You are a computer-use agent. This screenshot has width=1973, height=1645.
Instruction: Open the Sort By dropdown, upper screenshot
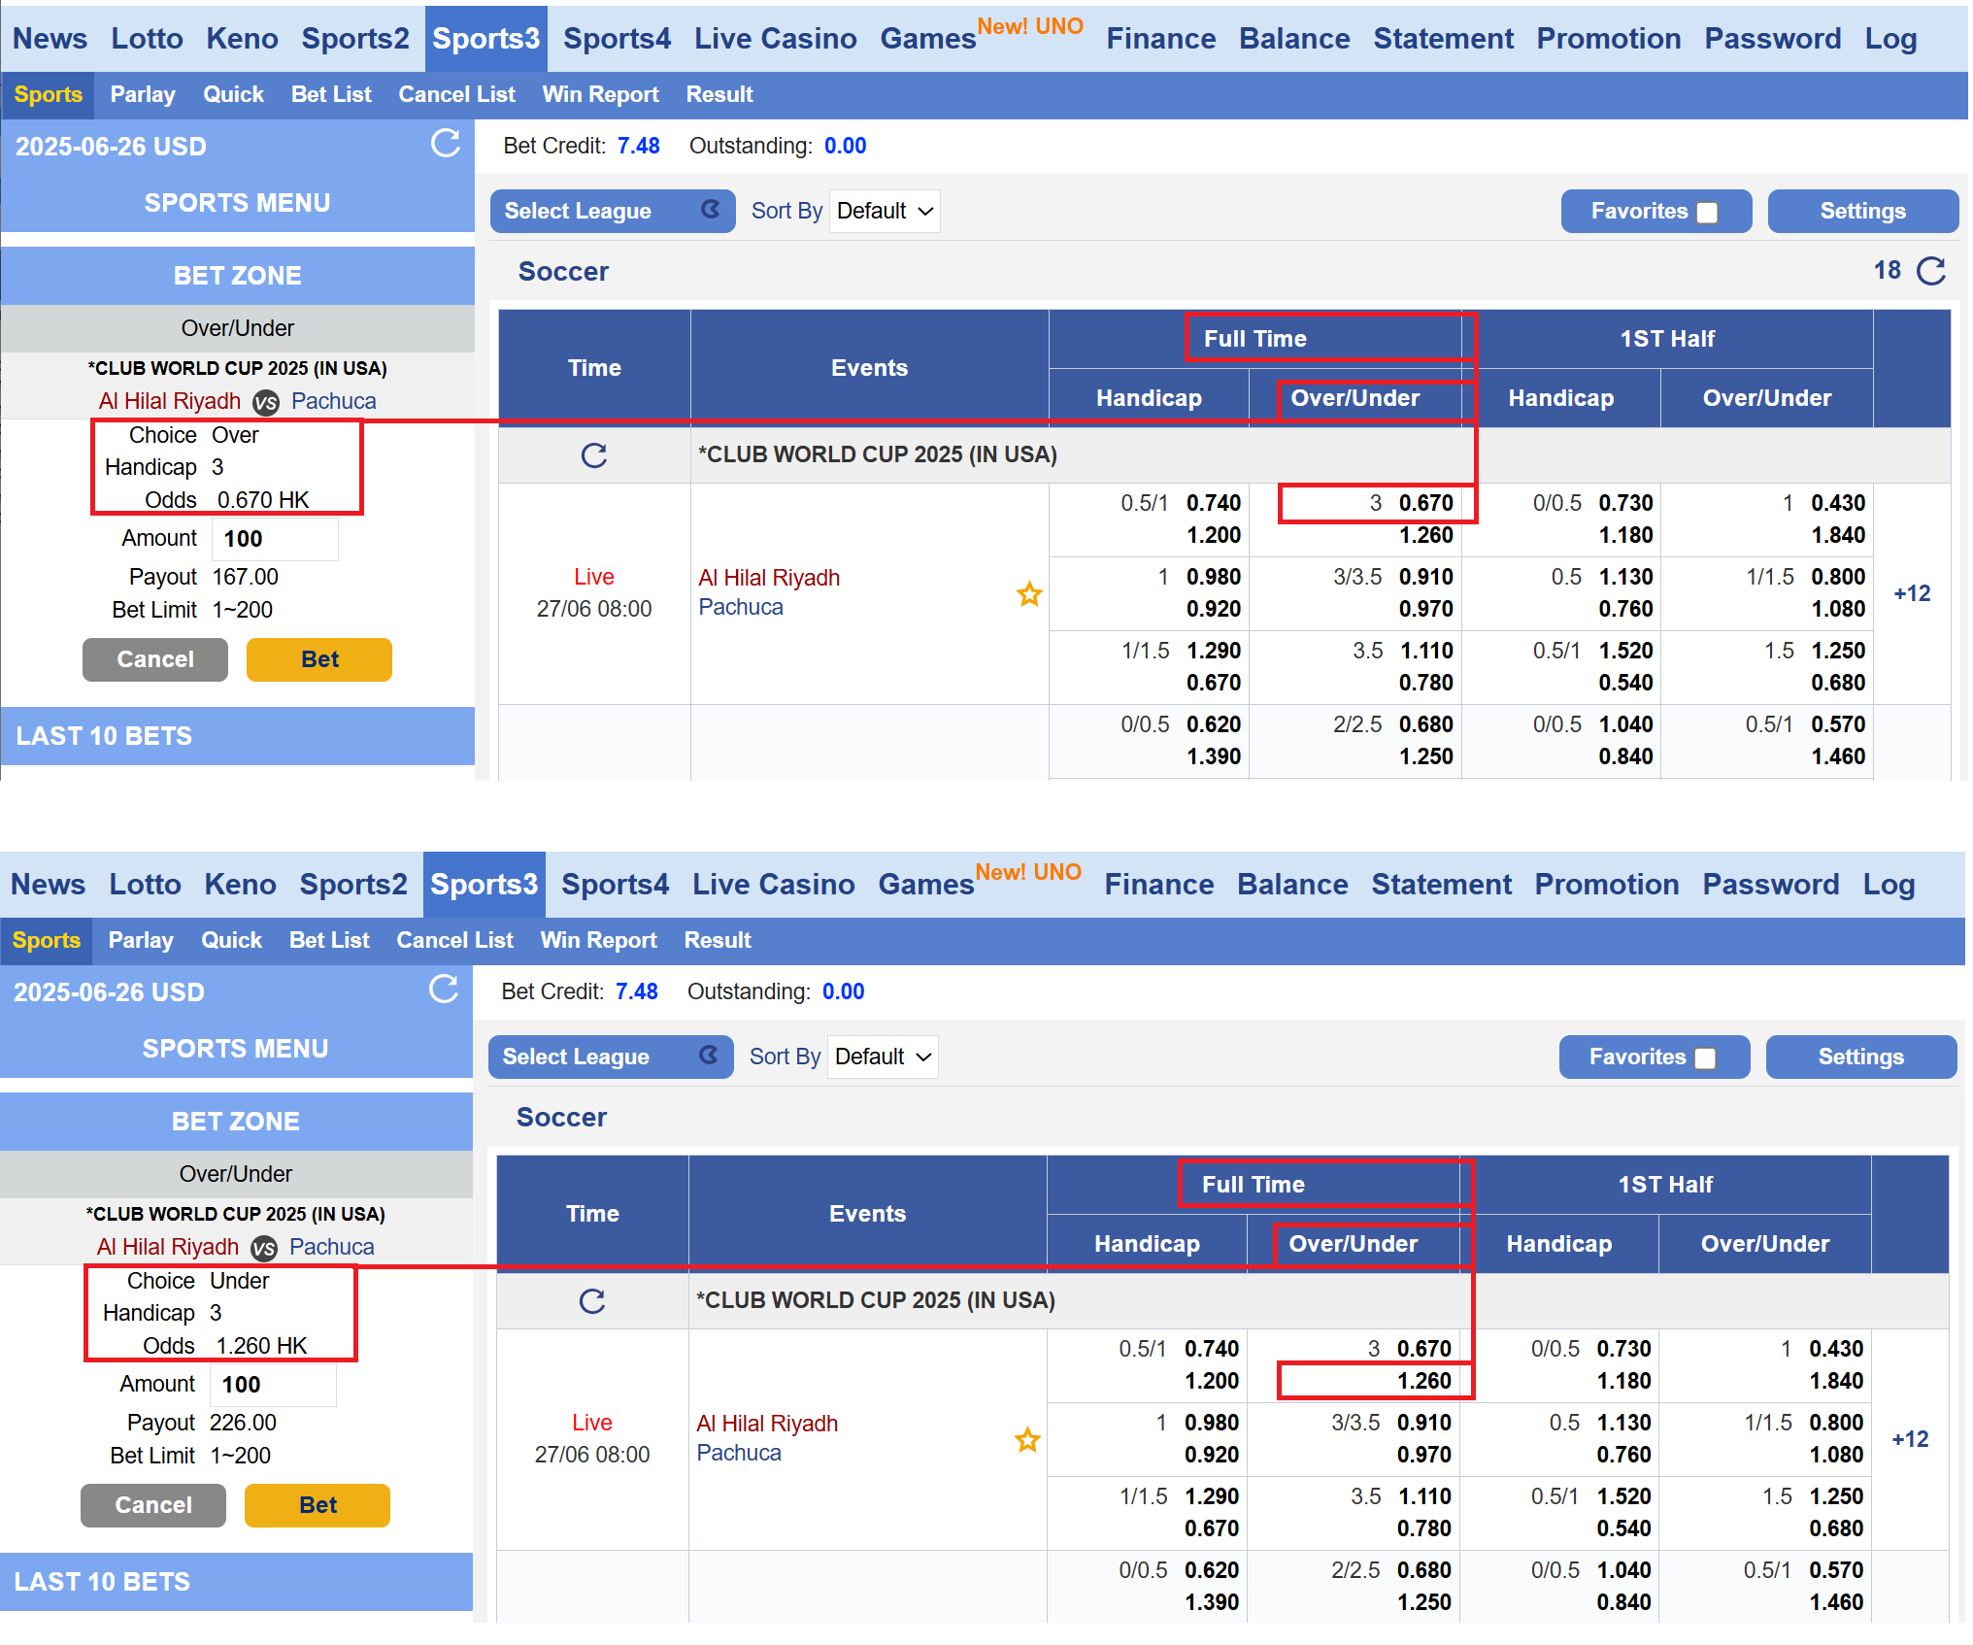pos(885,211)
